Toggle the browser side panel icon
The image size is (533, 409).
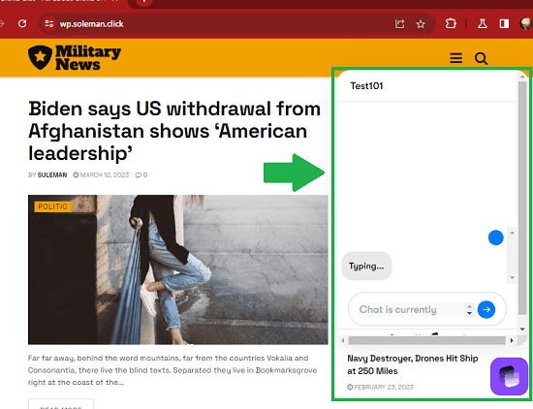504,24
